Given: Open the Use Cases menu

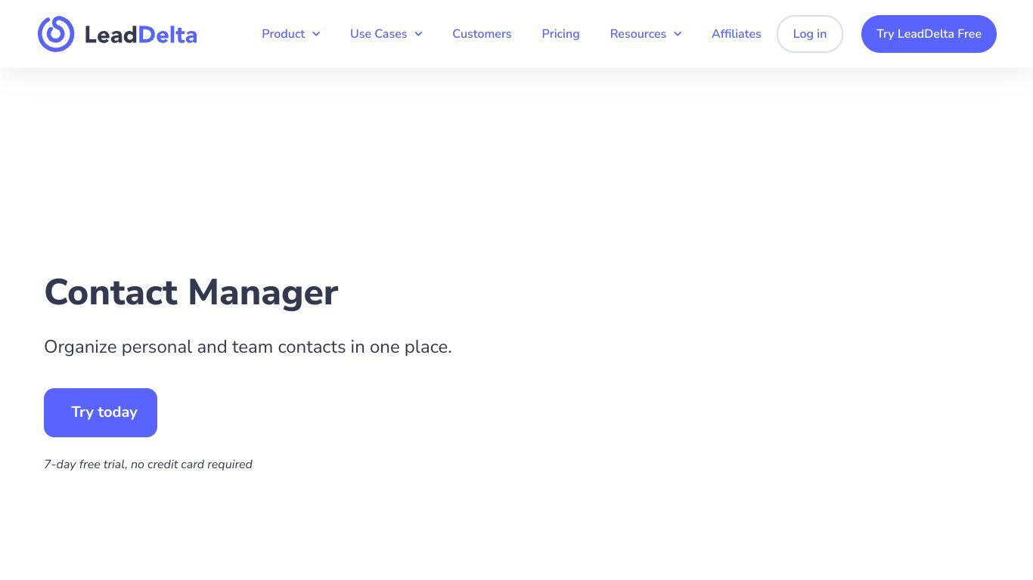Looking at the screenshot, I should click(x=378, y=34).
